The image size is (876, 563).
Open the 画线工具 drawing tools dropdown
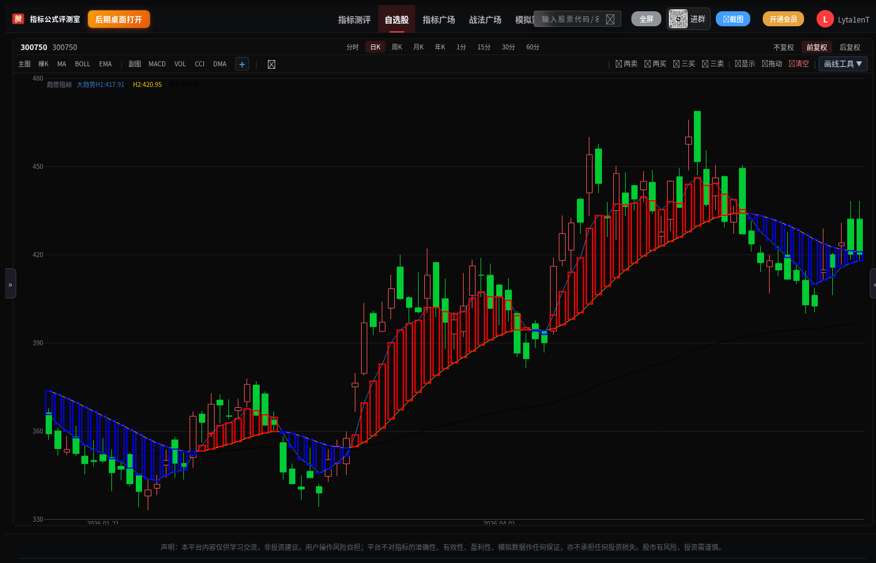(x=843, y=64)
